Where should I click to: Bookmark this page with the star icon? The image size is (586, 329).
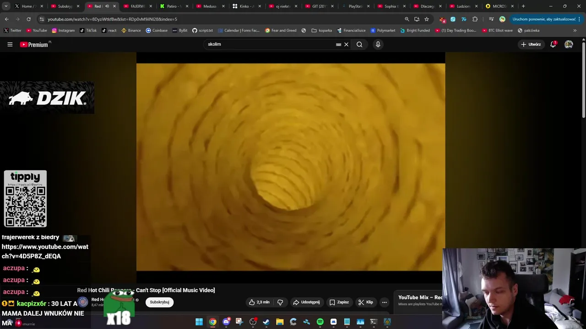pos(427,19)
